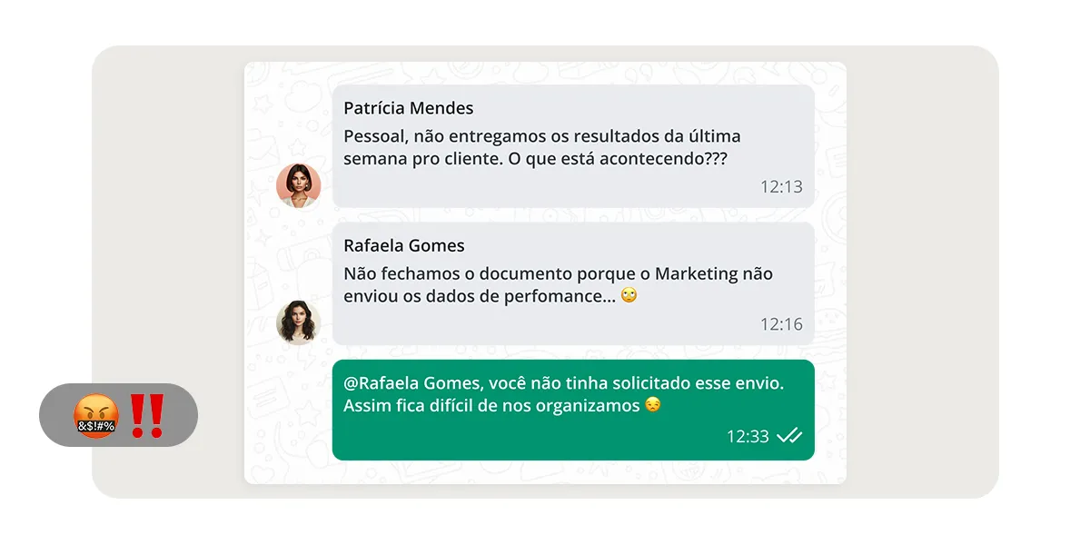Click the 12:13 timestamp on Patrícia's message
The height and width of the screenshot is (545, 1090).
pos(781,187)
